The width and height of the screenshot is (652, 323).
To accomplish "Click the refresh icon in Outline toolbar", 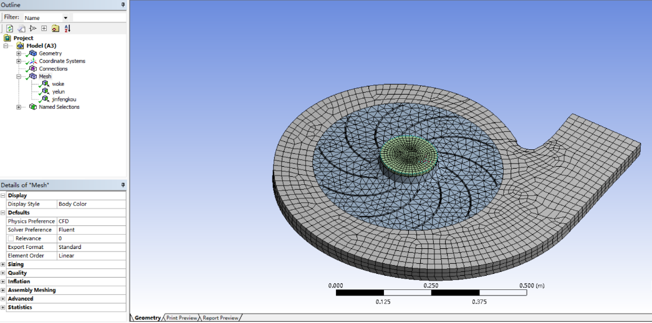I will [x=10, y=28].
